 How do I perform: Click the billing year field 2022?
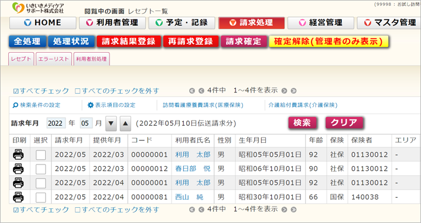tap(56, 123)
